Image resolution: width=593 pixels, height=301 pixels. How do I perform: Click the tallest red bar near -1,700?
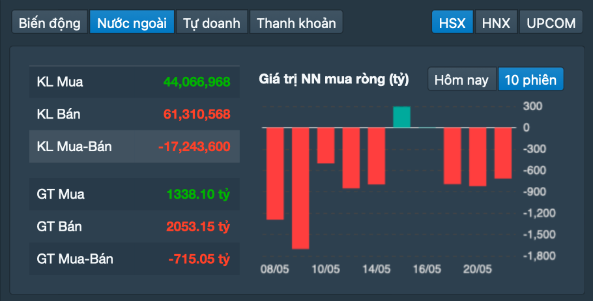(x=300, y=188)
